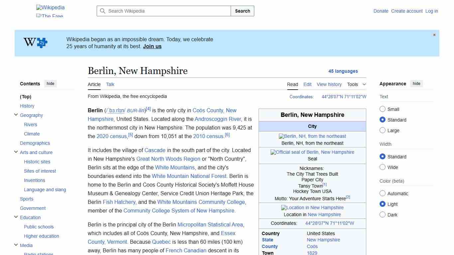Viewport: 454px width, 255px height.
Task: Hide the Contents sidebar
Action: pyautogui.click(x=50, y=83)
